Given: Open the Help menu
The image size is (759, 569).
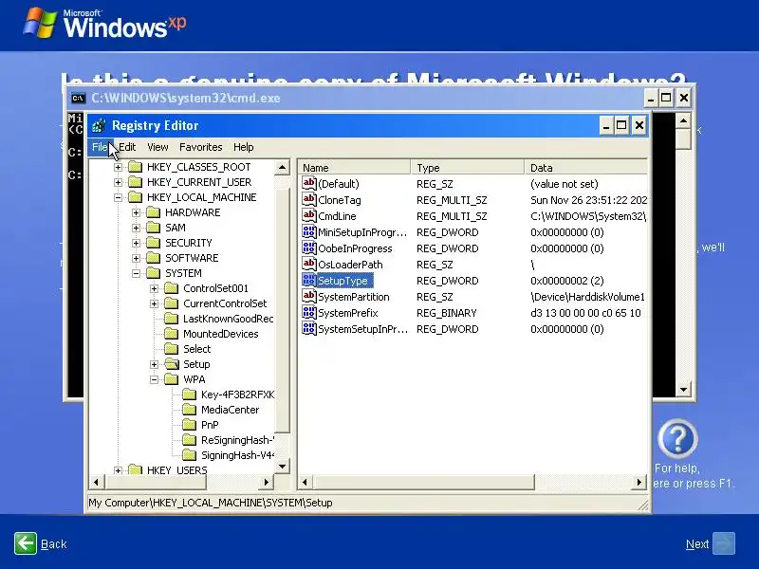Looking at the screenshot, I should click(244, 147).
